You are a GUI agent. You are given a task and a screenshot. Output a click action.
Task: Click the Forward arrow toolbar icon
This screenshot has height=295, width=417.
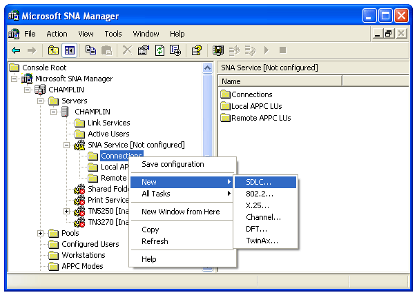(x=32, y=50)
